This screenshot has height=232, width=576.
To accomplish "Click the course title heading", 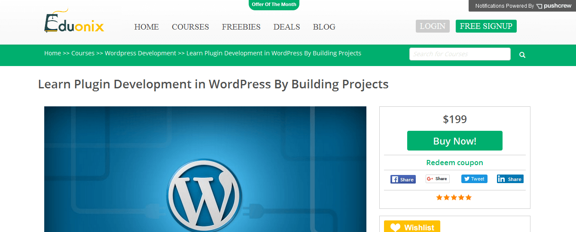I will point(213,84).
